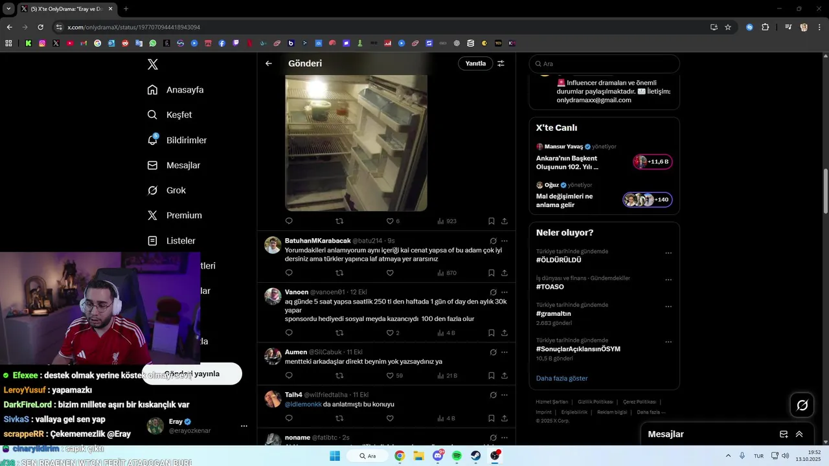Click Hizmet Şartları footer link
The height and width of the screenshot is (466, 829).
552,402
